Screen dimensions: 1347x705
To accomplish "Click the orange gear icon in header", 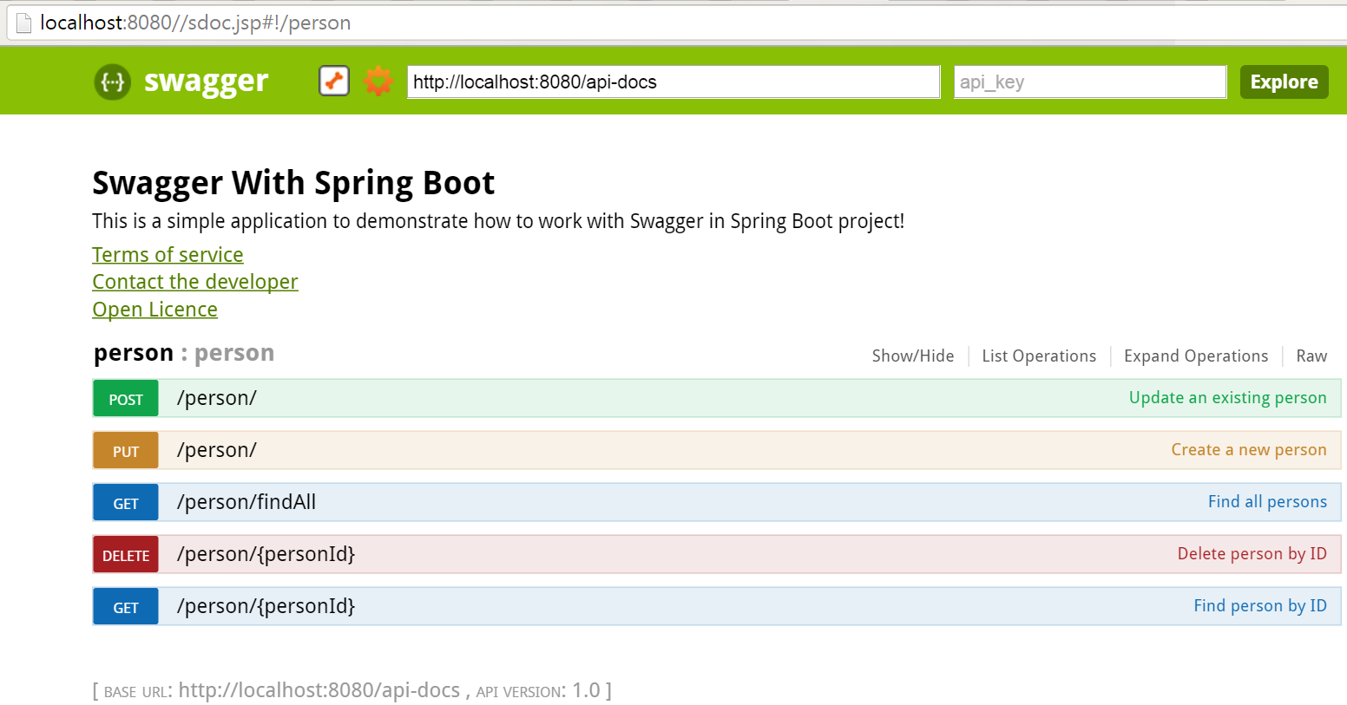I will [x=378, y=82].
